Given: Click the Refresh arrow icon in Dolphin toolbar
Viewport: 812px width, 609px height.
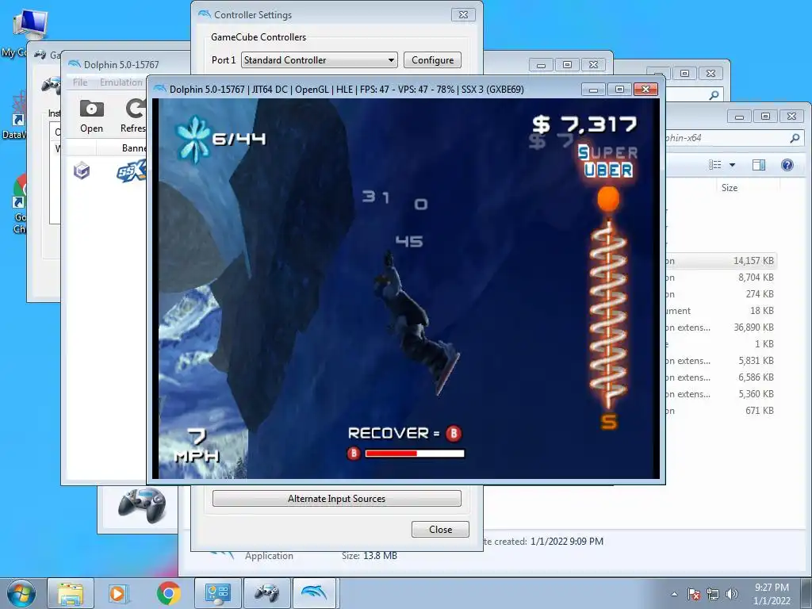Looking at the screenshot, I should point(136,109).
